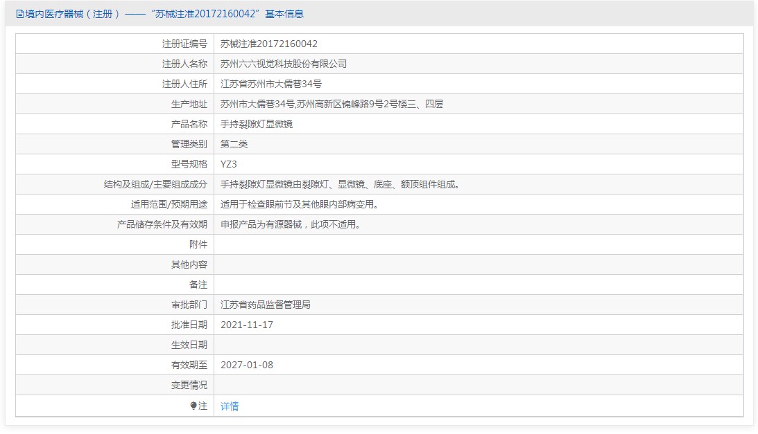
Task: Click the document icon beside 境内医疗器械 title
Action: tap(20, 14)
